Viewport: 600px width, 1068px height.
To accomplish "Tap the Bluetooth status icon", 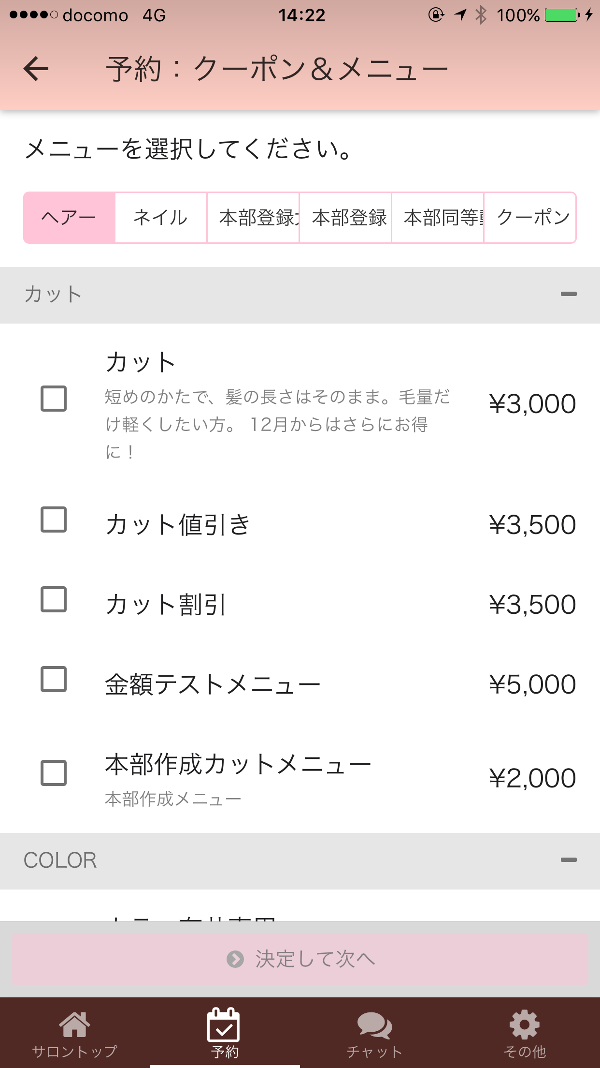I will 481,15.
